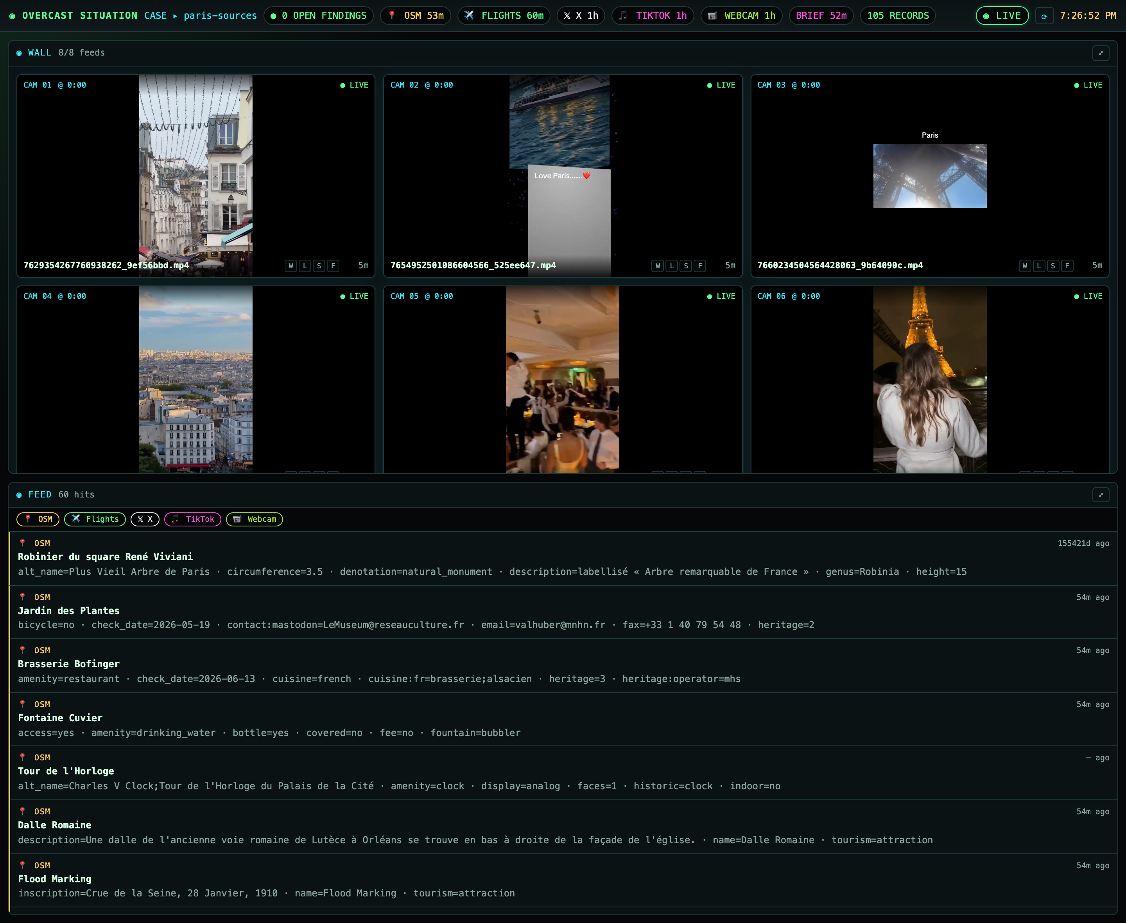Click the L button on CAM 01
Screen dimensions: 1126x923
[305, 266]
